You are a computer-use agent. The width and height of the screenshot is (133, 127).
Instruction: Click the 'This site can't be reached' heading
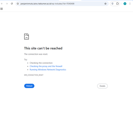point(43,48)
